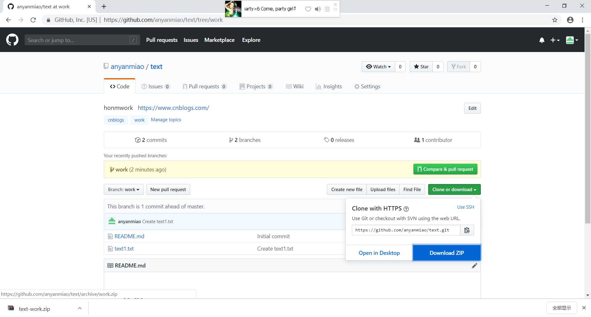Open https://www.cnblogs.com/ link
The height and width of the screenshot is (317, 591).
pos(173,108)
